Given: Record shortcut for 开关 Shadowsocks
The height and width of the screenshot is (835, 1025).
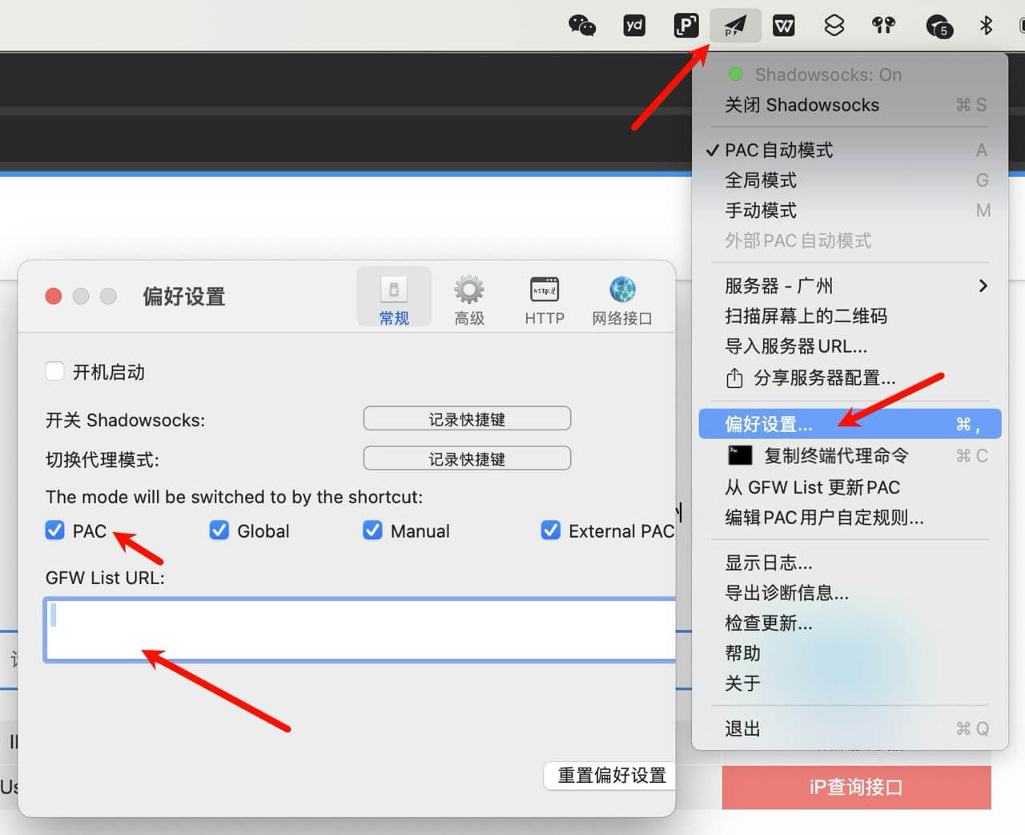Looking at the screenshot, I should click(x=467, y=418).
